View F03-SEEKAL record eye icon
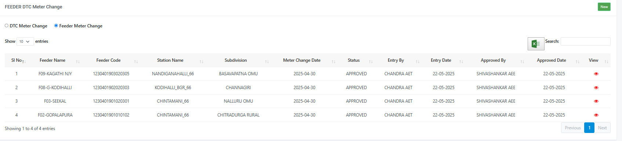The width and height of the screenshot is (622, 141). (x=596, y=101)
